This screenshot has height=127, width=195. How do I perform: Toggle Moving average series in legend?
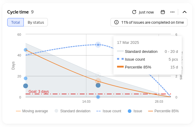pyautogui.click(x=32, y=111)
